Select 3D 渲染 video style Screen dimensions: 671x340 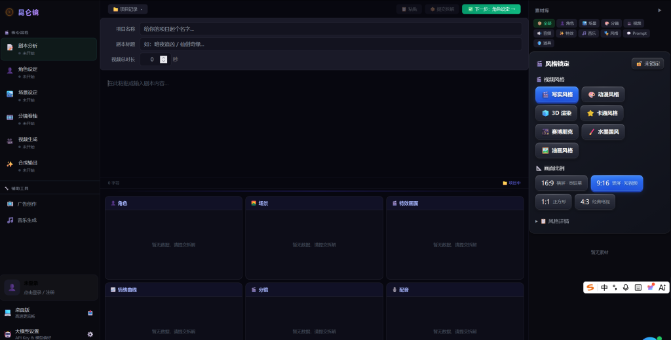(x=556, y=113)
